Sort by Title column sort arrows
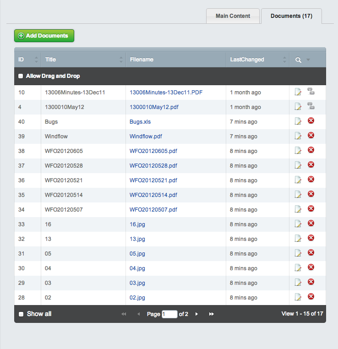Viewport: 338px width, 349px height. pyautogui.click(x=121, y=60)
